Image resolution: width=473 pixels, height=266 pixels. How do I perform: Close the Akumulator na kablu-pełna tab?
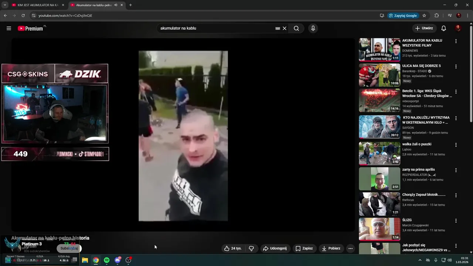click(x=122, y=5)
